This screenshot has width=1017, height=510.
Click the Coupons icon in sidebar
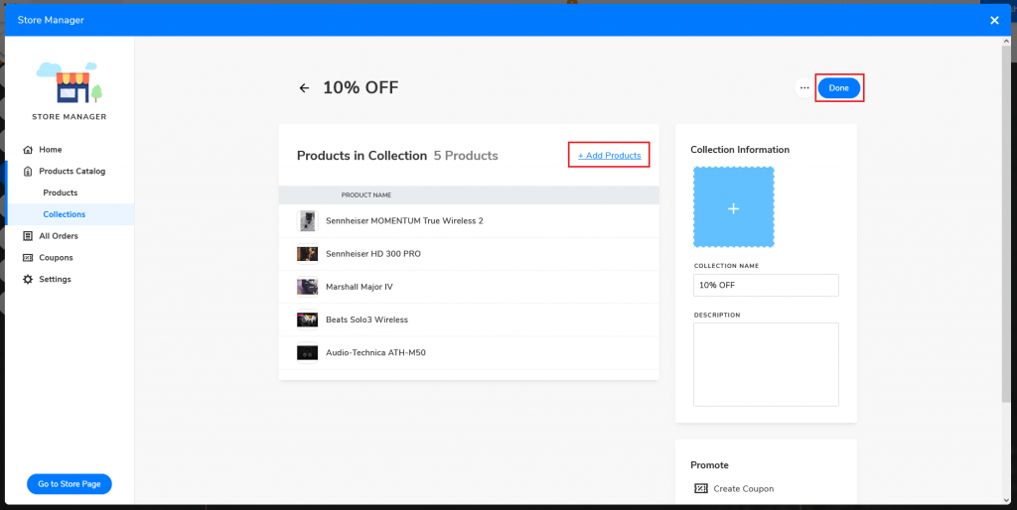pyautogui.click(x=27, y=257)
